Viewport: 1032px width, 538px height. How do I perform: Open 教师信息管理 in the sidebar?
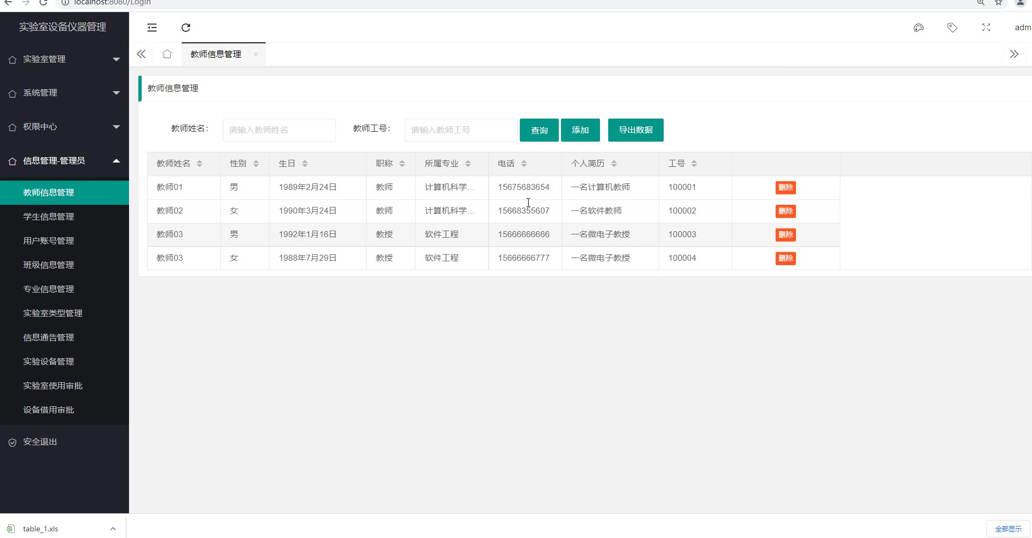64,193
